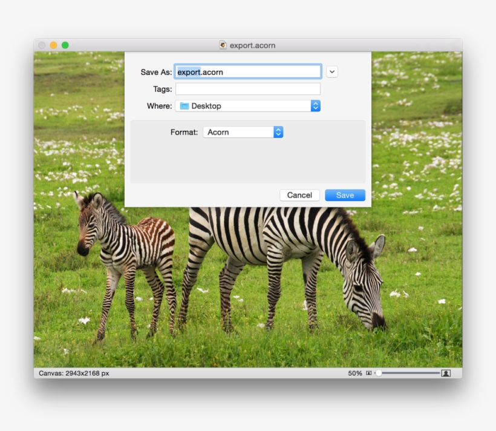This screenshot has height=431, width=496.
Task: Click the large zoom-in image icon
Action: pos(446,373)
